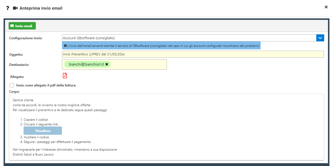333x166 pixels.
Task: Click the 'Gent.le cliente' greeting line
Action: tap(23, 100)
